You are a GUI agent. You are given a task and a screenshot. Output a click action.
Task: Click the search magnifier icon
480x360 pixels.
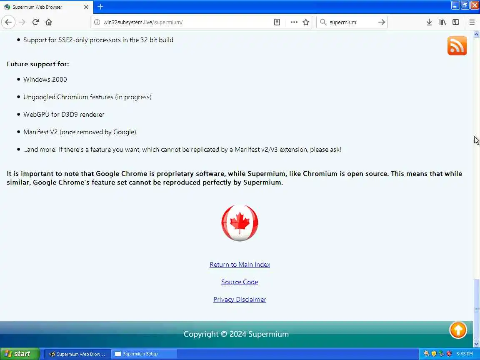[x=323, y=22]
